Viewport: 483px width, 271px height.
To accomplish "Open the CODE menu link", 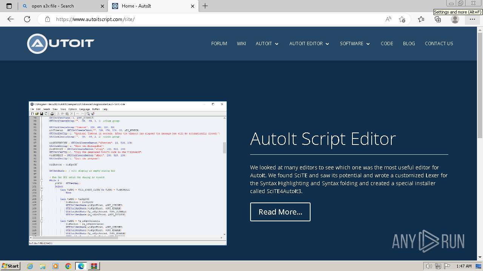I will [x=387, y=44].
